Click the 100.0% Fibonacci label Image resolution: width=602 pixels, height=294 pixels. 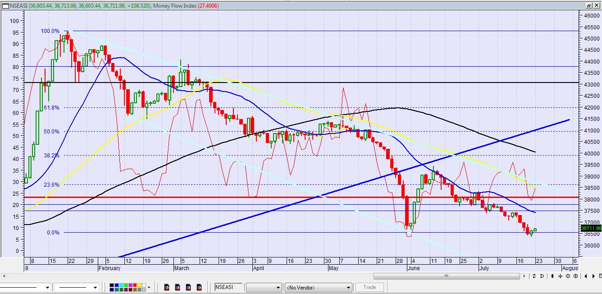point(50,31)
